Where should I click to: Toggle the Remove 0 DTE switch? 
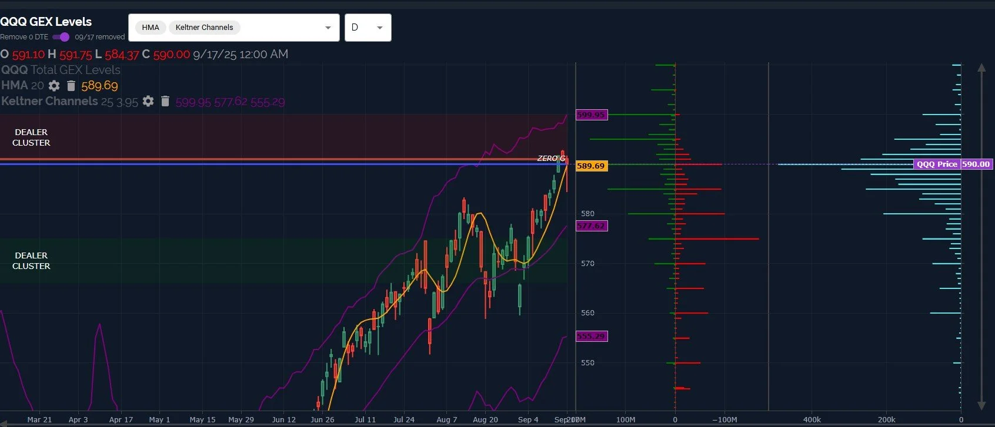[x=61, y=37]
